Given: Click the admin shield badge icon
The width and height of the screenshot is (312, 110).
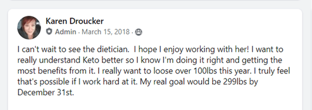Looking at the screenshot, I should point(49,32).
